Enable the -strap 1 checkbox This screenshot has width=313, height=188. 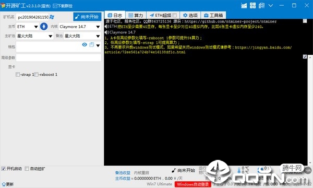pyautogui.click(x=18, y=75)
